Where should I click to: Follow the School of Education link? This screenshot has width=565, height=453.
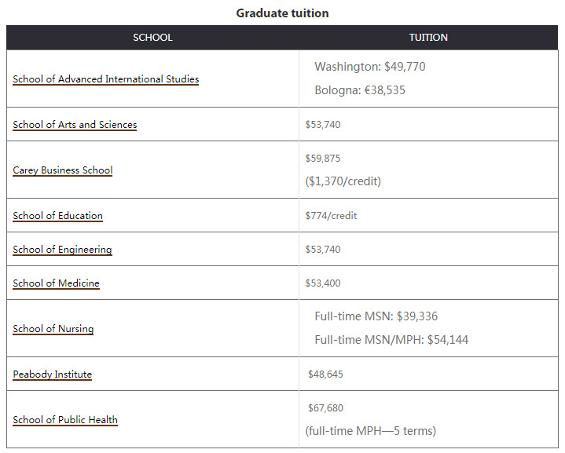click(57, 215)
